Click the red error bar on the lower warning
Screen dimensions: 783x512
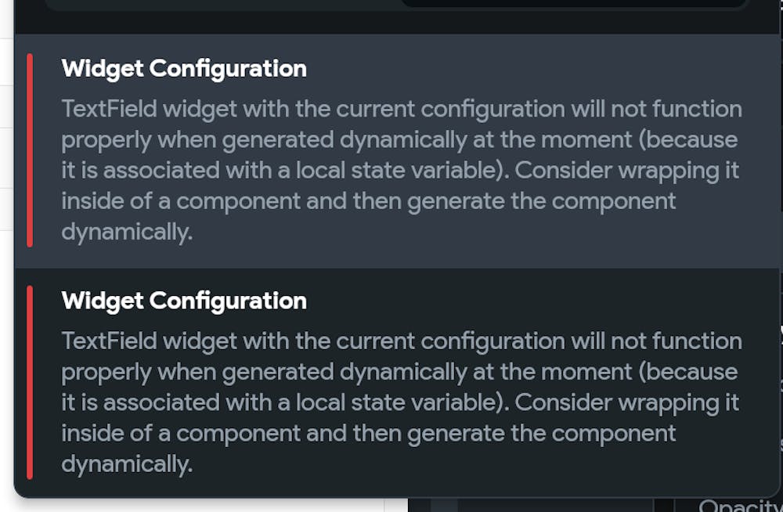30,382
